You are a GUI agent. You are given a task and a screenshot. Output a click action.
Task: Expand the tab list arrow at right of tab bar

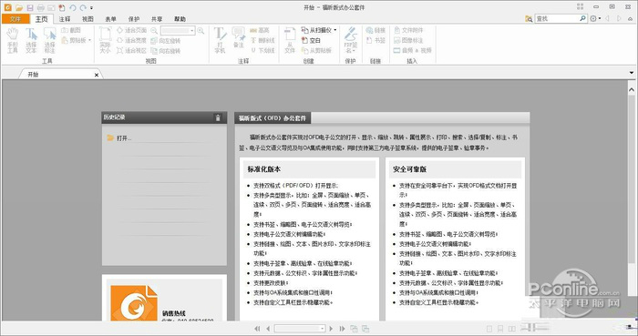point(632,73)
